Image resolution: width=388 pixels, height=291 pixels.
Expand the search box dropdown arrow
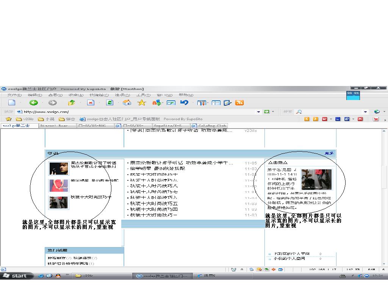click(x=365, y=112)
